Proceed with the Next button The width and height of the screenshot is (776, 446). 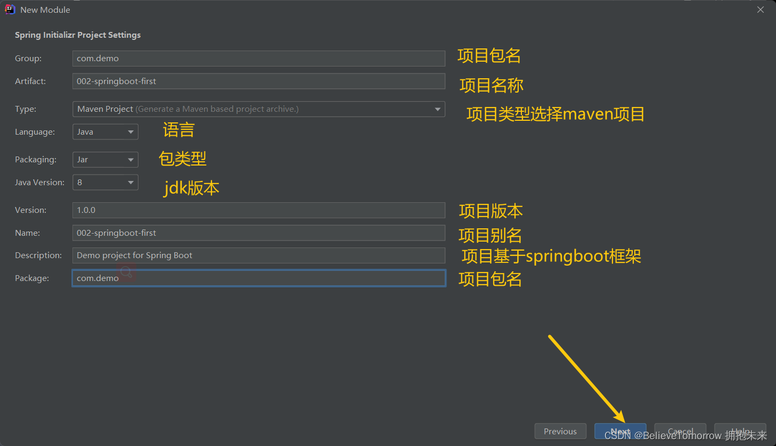(620, 432)
